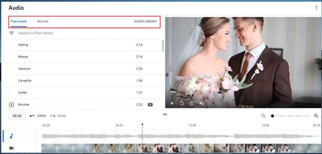Select the Campfire track
Screen dimensions: 322x154
[25, 81]
